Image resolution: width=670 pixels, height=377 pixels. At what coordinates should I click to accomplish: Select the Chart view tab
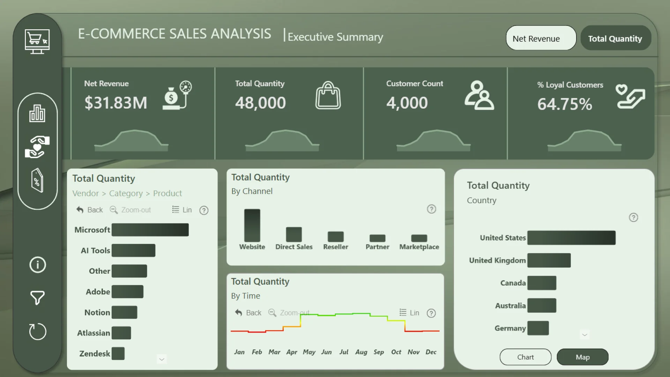[x=525, y=357]
